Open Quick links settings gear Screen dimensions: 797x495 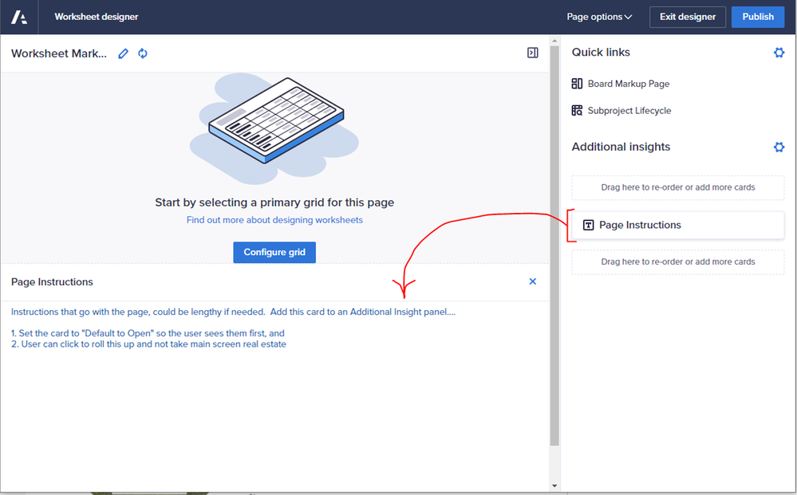click(779, 53)
